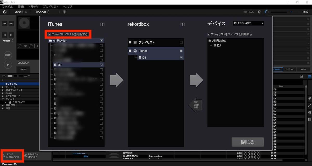The height and width of the screenshot is (166, 312).
Task: Click the round CUE button
Action: [x=8, y=55]
